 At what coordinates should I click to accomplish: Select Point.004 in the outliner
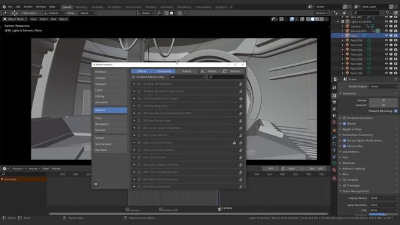(x=356, y=54)
